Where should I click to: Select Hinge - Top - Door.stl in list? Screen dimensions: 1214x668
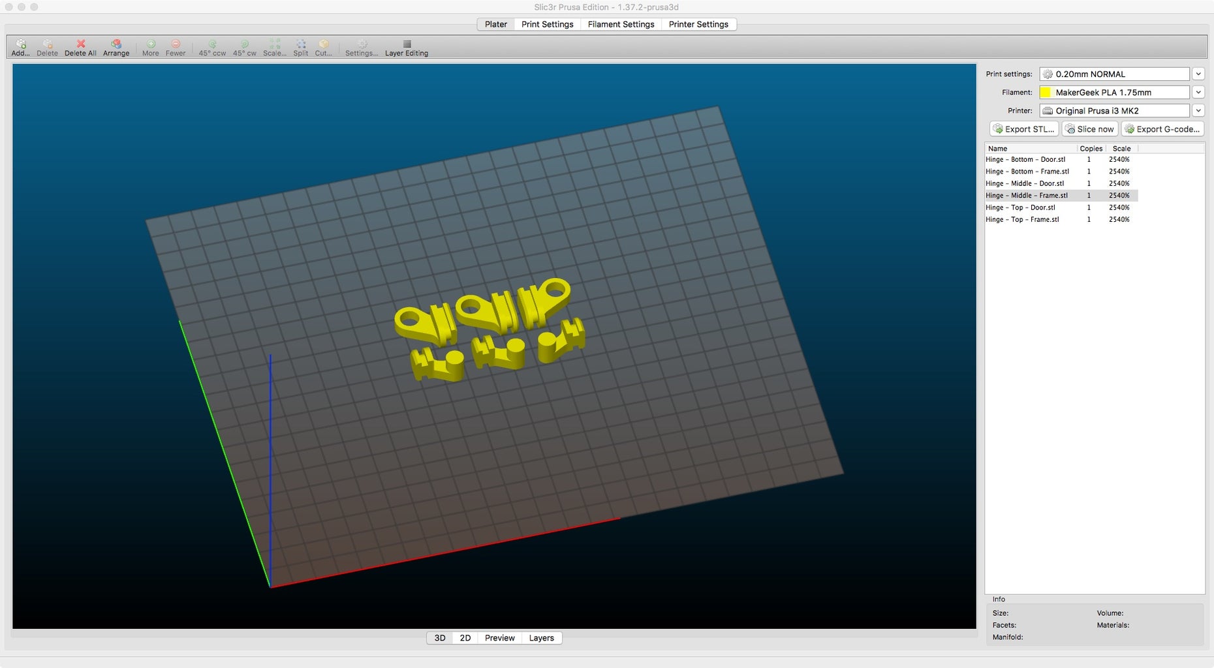pos(1061,207)
